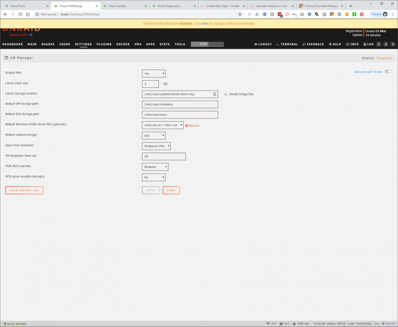This screenshot has width=398, height=327.
Task: Go to the DASHBOARD menu
Action: [13, 44]
